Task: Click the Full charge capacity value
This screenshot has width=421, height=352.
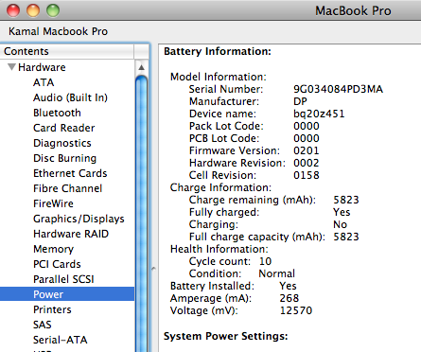Action: pyautogui.click(x=346, y=237)
